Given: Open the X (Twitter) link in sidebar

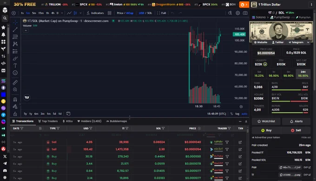Looking at the screenshot, I should click(5, 156).
